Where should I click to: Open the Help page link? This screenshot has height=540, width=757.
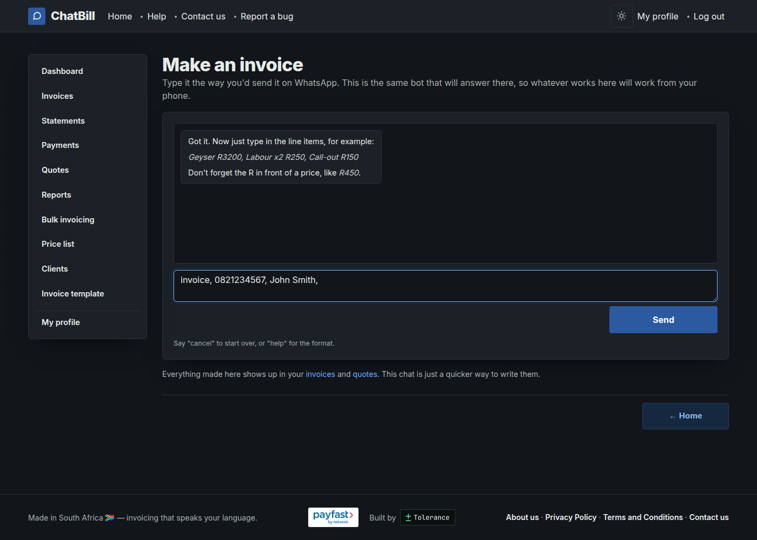point(157,16)
